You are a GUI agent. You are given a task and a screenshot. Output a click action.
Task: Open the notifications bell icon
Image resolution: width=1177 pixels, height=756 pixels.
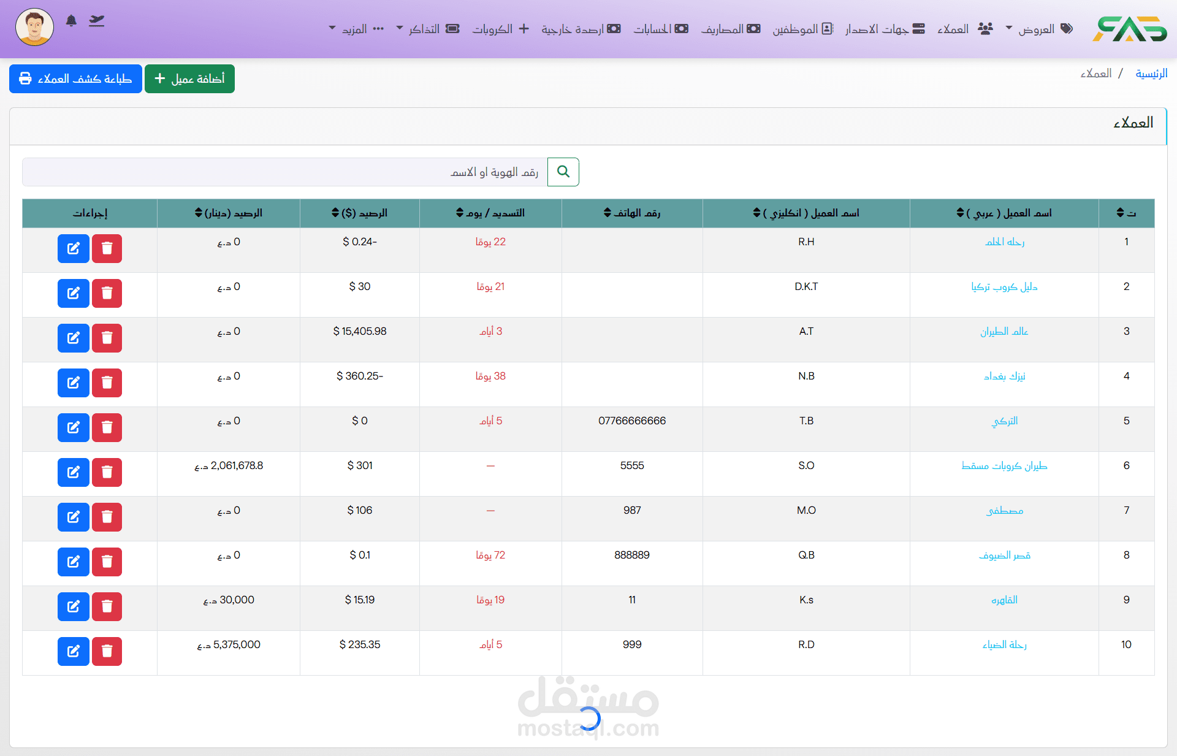[x=71, y=21]
